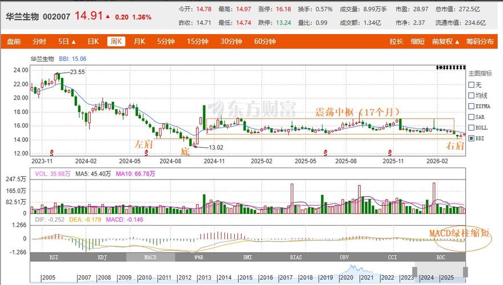Open the 分时 intraday chart tab
503x285 pixels.
click(39, 42)
